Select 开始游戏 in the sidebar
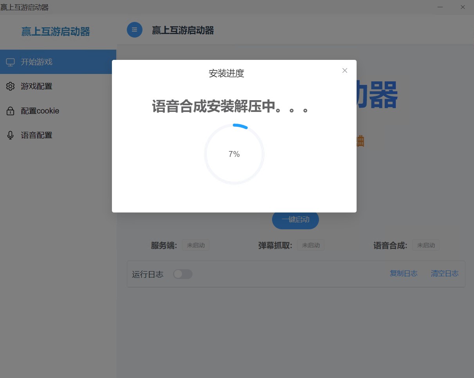The width and height of the screenshot is (474, 378). (36, 62)
